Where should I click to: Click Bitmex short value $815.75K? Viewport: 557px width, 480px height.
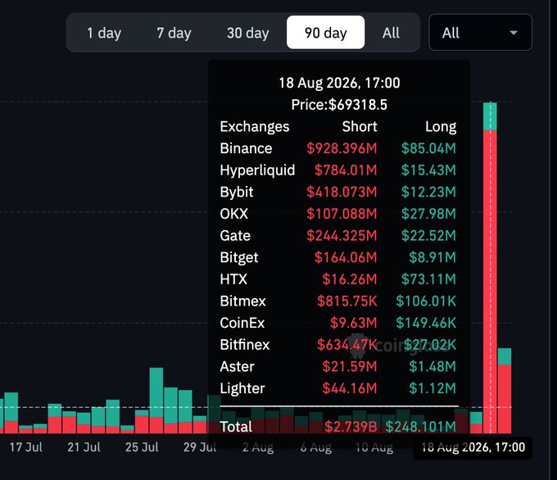tap(347, 301)
